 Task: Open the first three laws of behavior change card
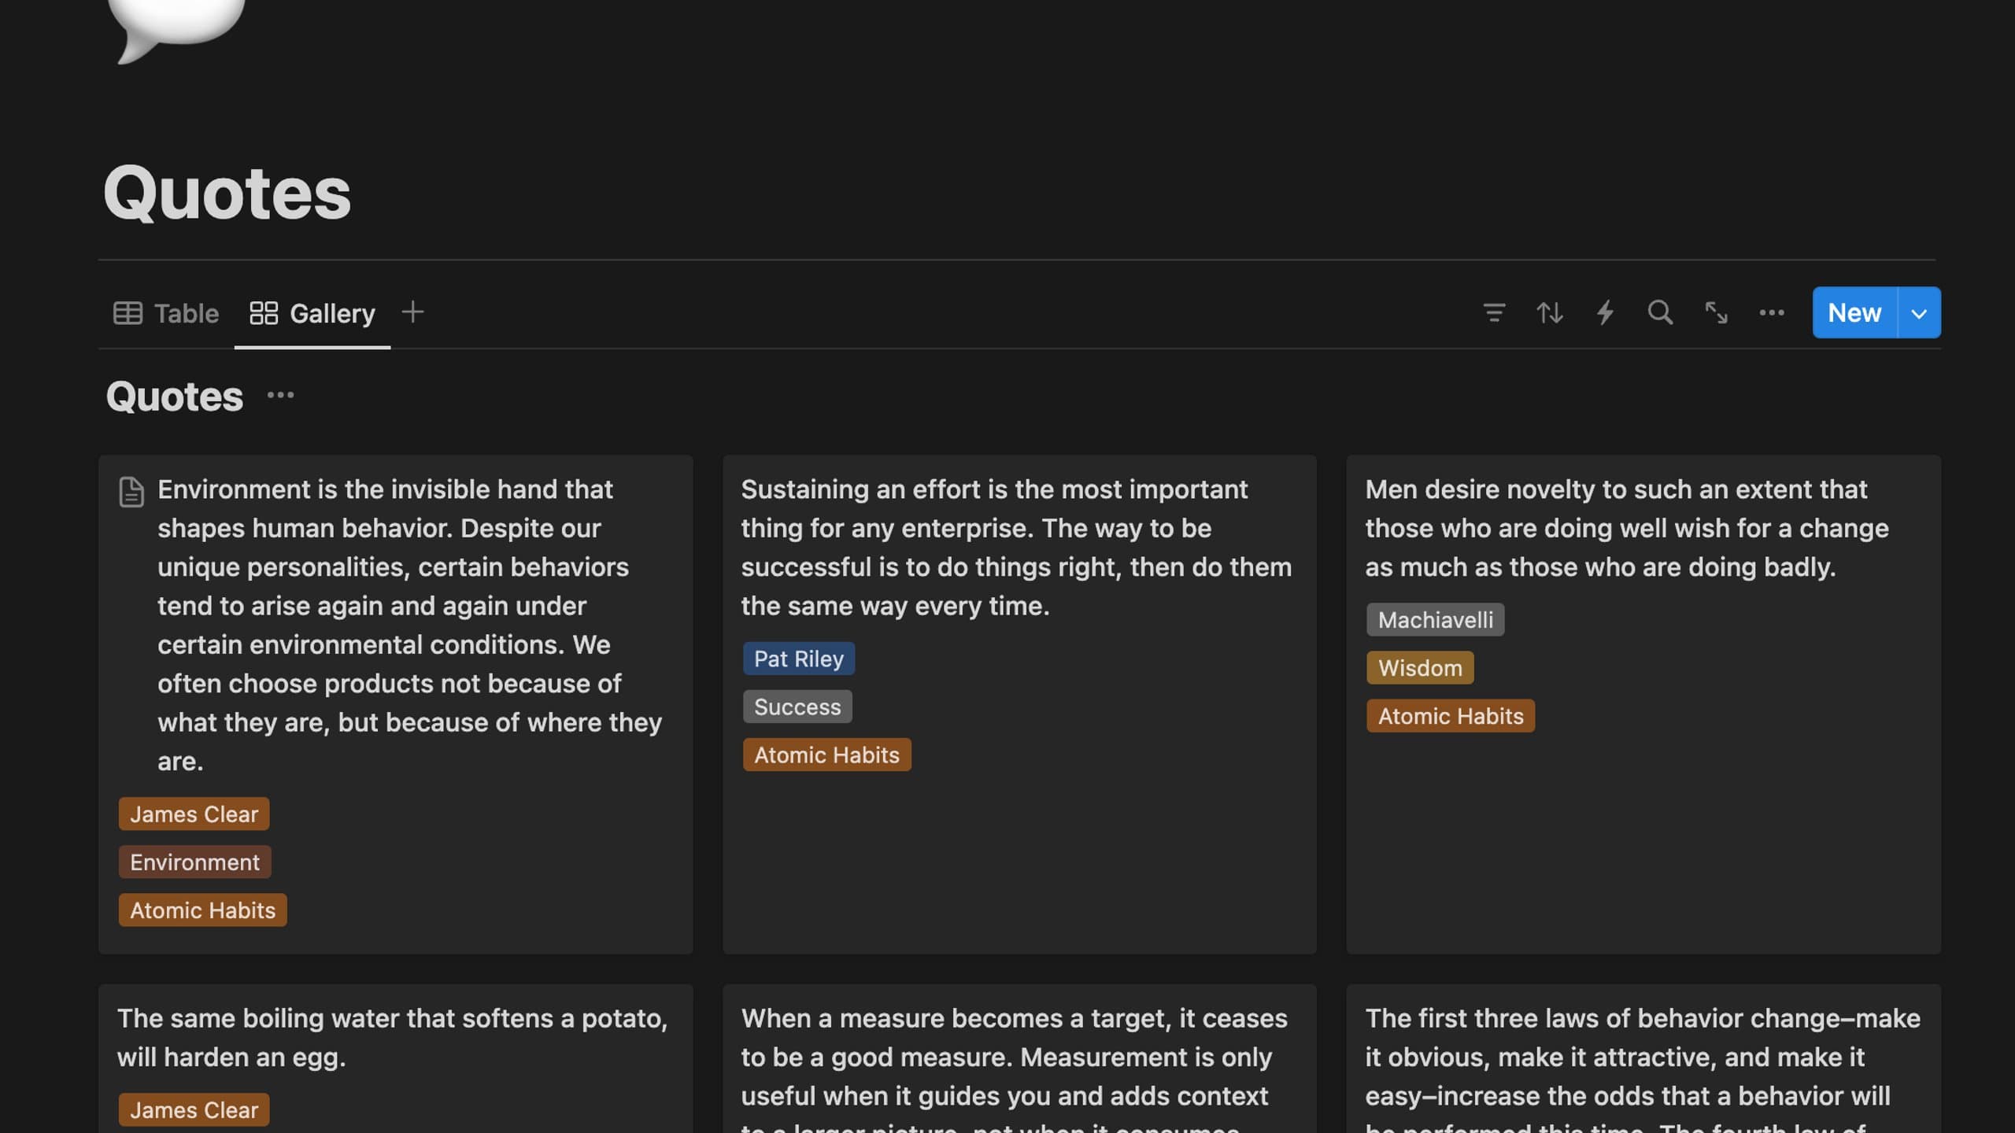(x=1643, y=1058)
